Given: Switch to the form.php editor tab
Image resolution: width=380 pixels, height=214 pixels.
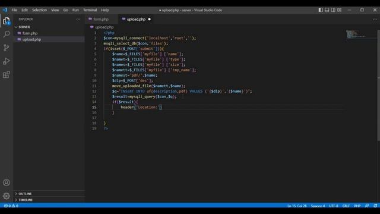Looking at the screenshot, I should point(102,19).
